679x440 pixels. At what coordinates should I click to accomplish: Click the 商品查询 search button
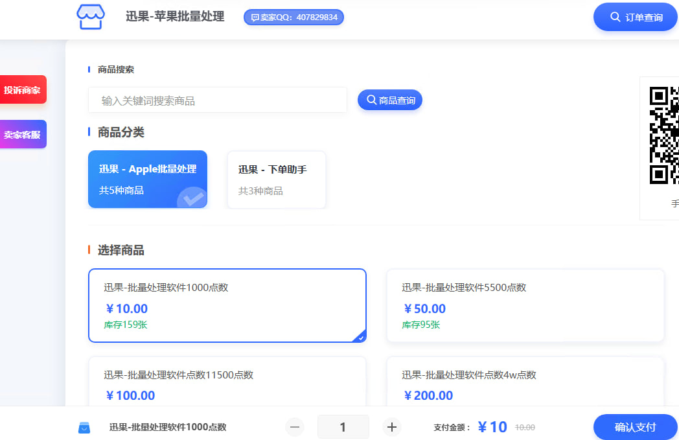click(390, 100)
